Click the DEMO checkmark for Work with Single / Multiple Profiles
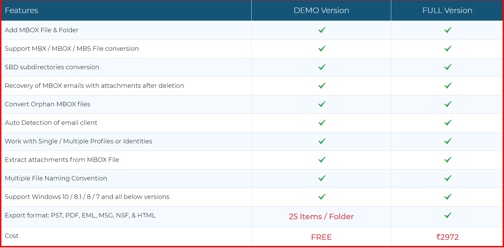The width and height of the screenshot is (504, 248). (321, 141)
